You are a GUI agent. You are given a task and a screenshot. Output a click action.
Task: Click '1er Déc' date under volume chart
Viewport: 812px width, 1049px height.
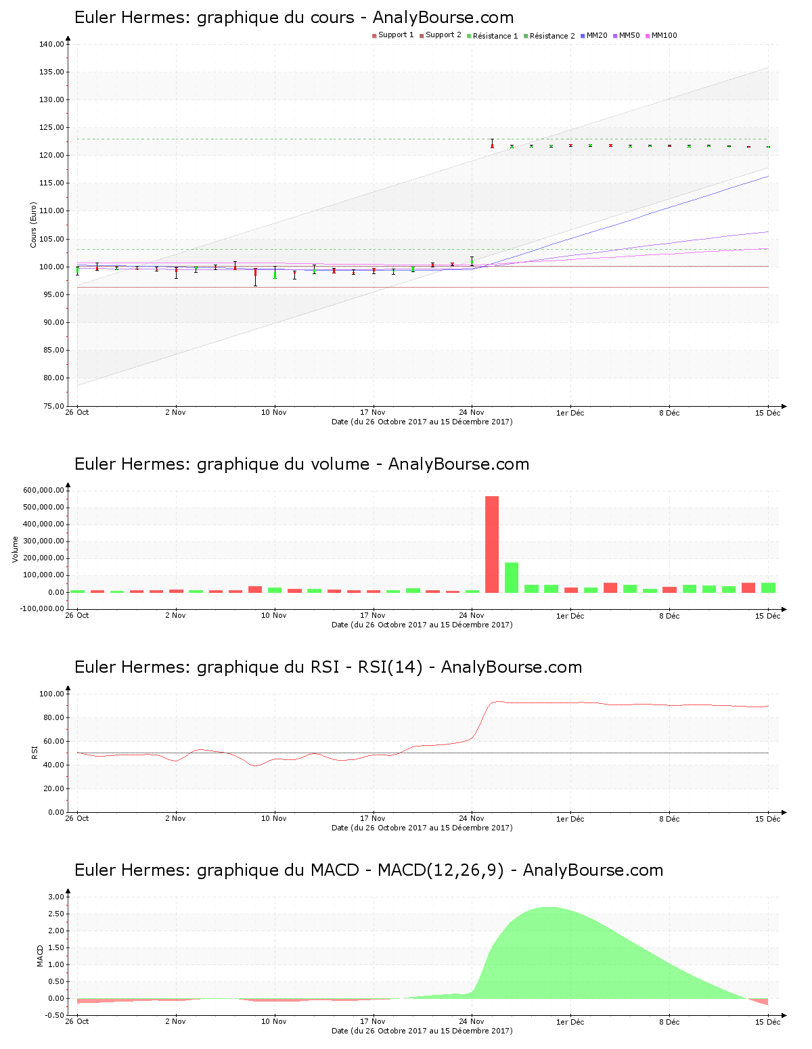pos(570,616)
